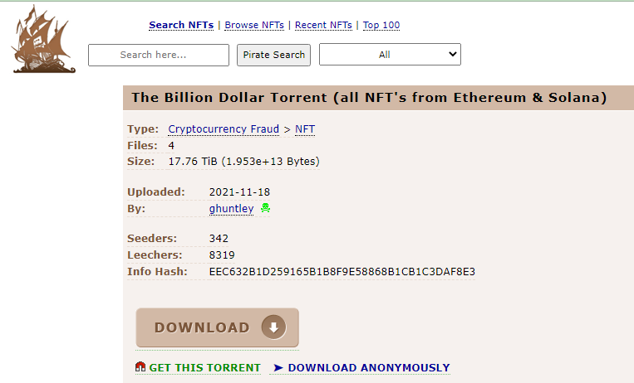Click the large DOWNLOAD button
Image resolution: width=634 pixels, height=383 pixels.
click(218, 327)
